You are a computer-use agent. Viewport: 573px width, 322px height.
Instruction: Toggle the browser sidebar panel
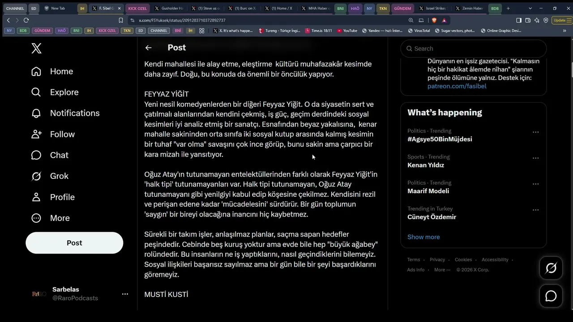pos(519,20)
